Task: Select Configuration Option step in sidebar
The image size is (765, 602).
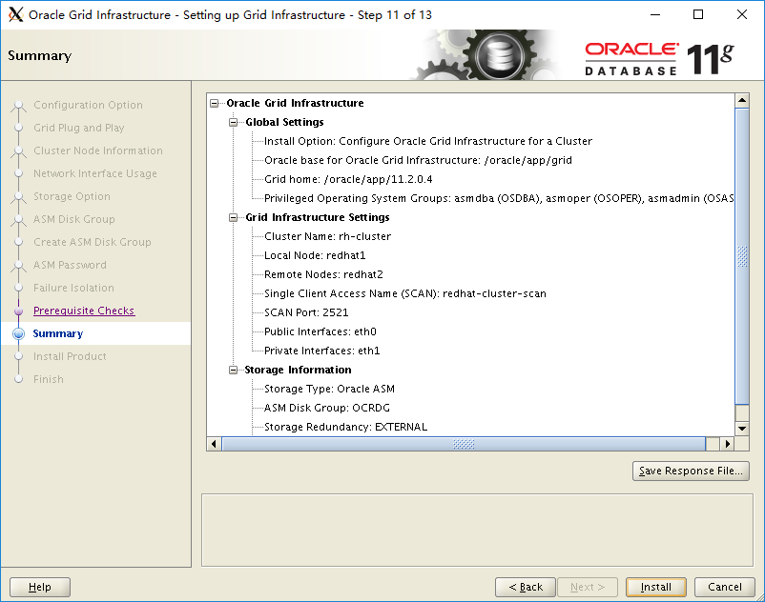Action: click(x=89, y=105)
